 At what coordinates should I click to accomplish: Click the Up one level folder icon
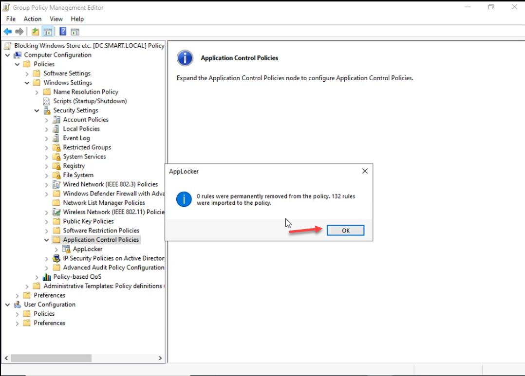click(35, 32)
